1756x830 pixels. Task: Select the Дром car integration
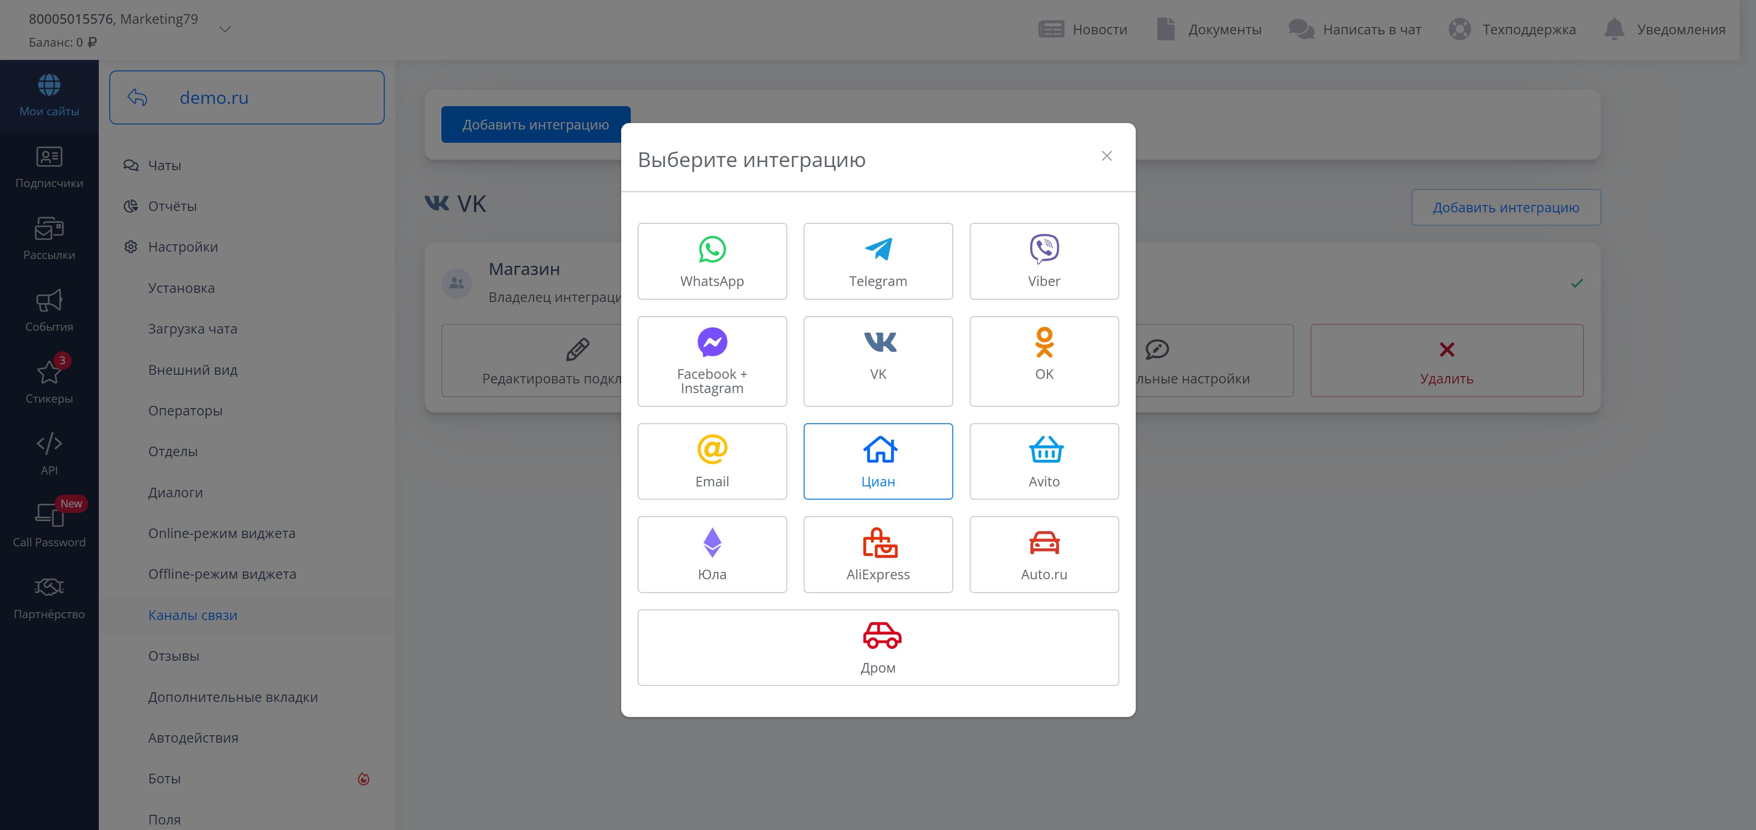[x=877, y=647]
